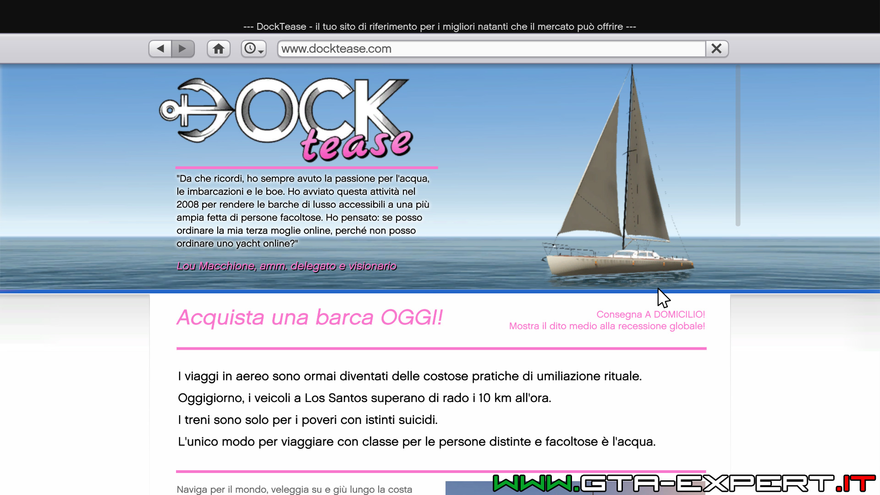
Task: Click the sailboat image in banner
Action: tap(618, 172)
